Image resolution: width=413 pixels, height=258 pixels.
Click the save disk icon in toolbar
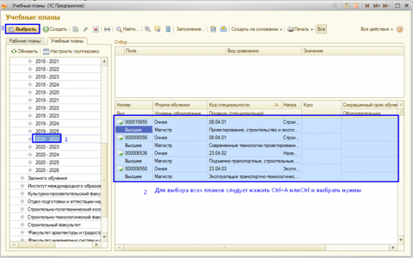click(x=213, y=29)
